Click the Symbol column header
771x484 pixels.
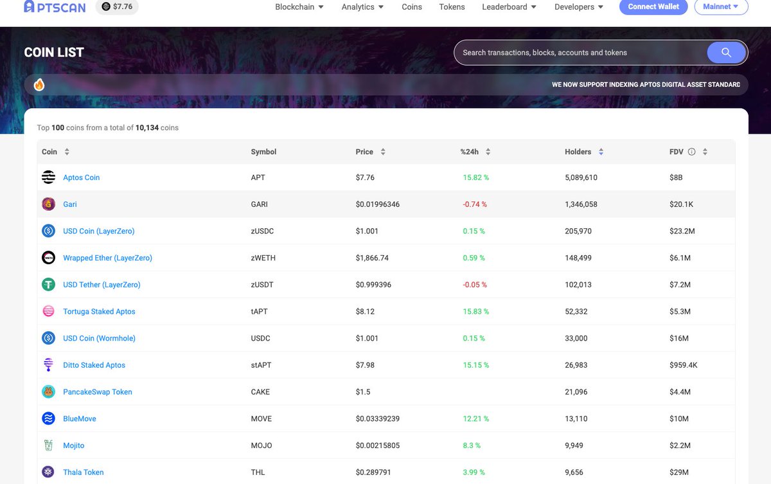click(x=263, y=152)
